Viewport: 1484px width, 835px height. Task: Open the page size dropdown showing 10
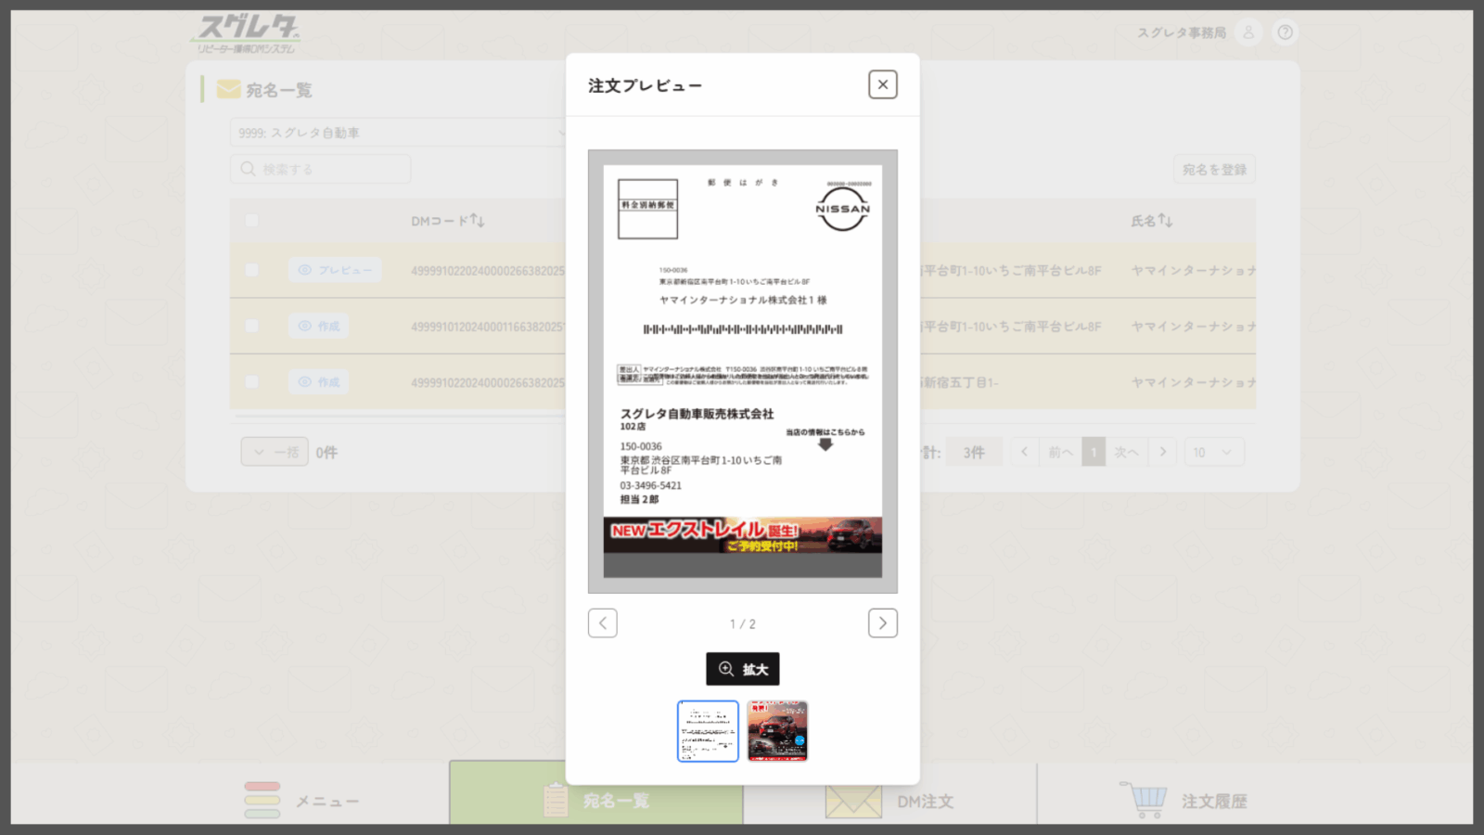(x=1212, y=452)
